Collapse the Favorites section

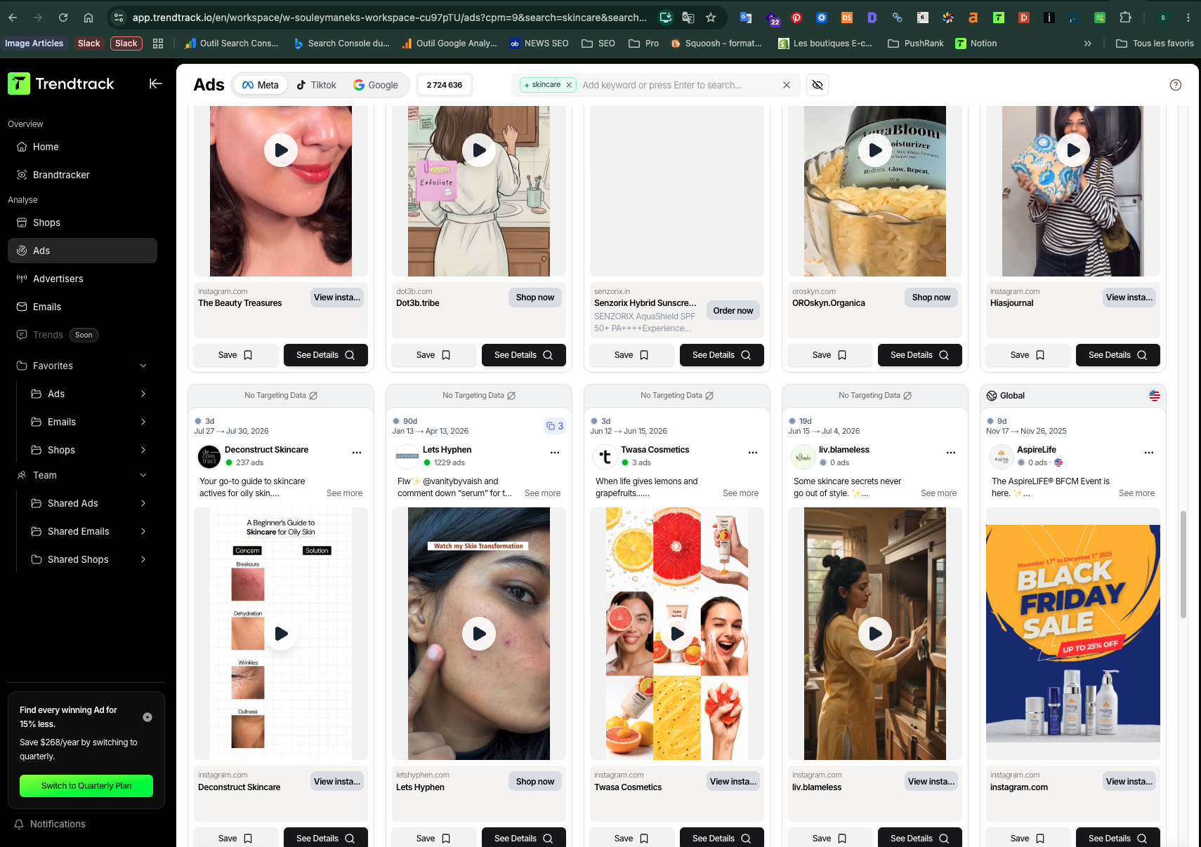click(143, 366)
